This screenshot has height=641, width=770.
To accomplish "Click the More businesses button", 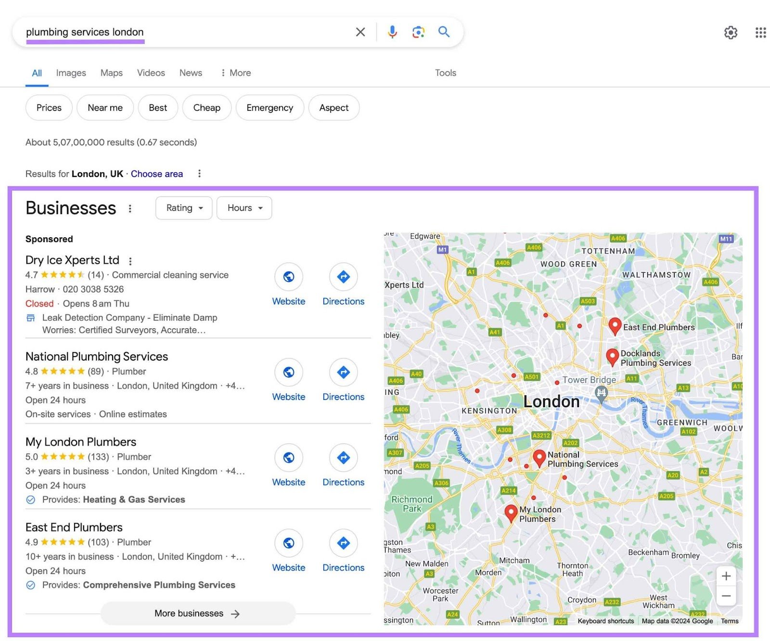I will (x=197, y=613).
